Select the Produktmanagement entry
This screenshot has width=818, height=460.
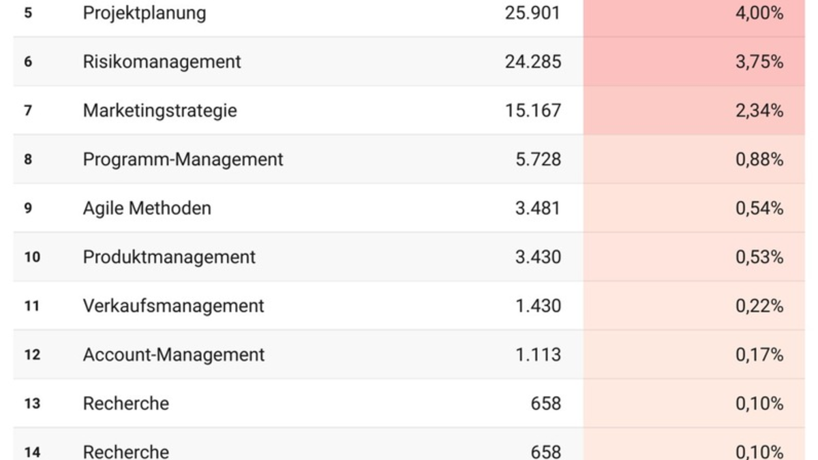point(169,257)
